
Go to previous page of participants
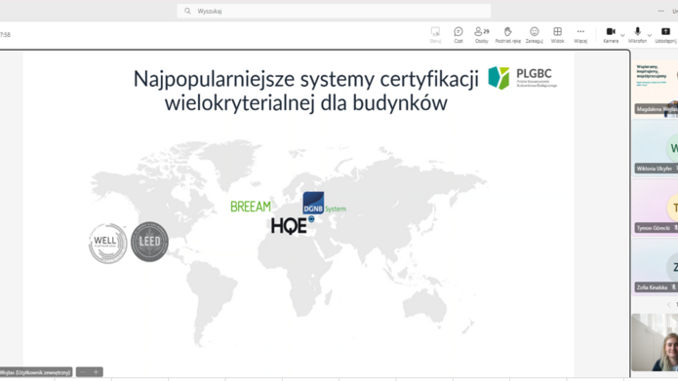(669, 305)
